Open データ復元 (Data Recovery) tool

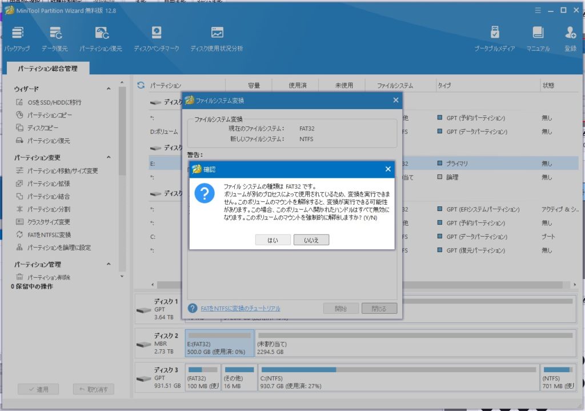[55, 38]
